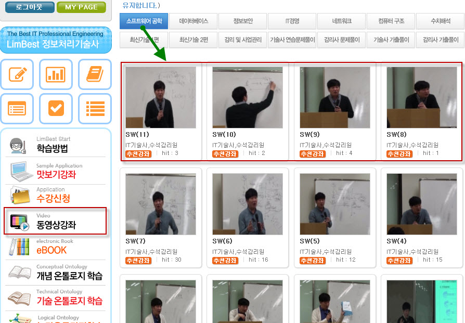This screenshot has height=323, width=465.
Task: Click the LimBest 정보처리기술사 banner
Action: pos(56,40)
